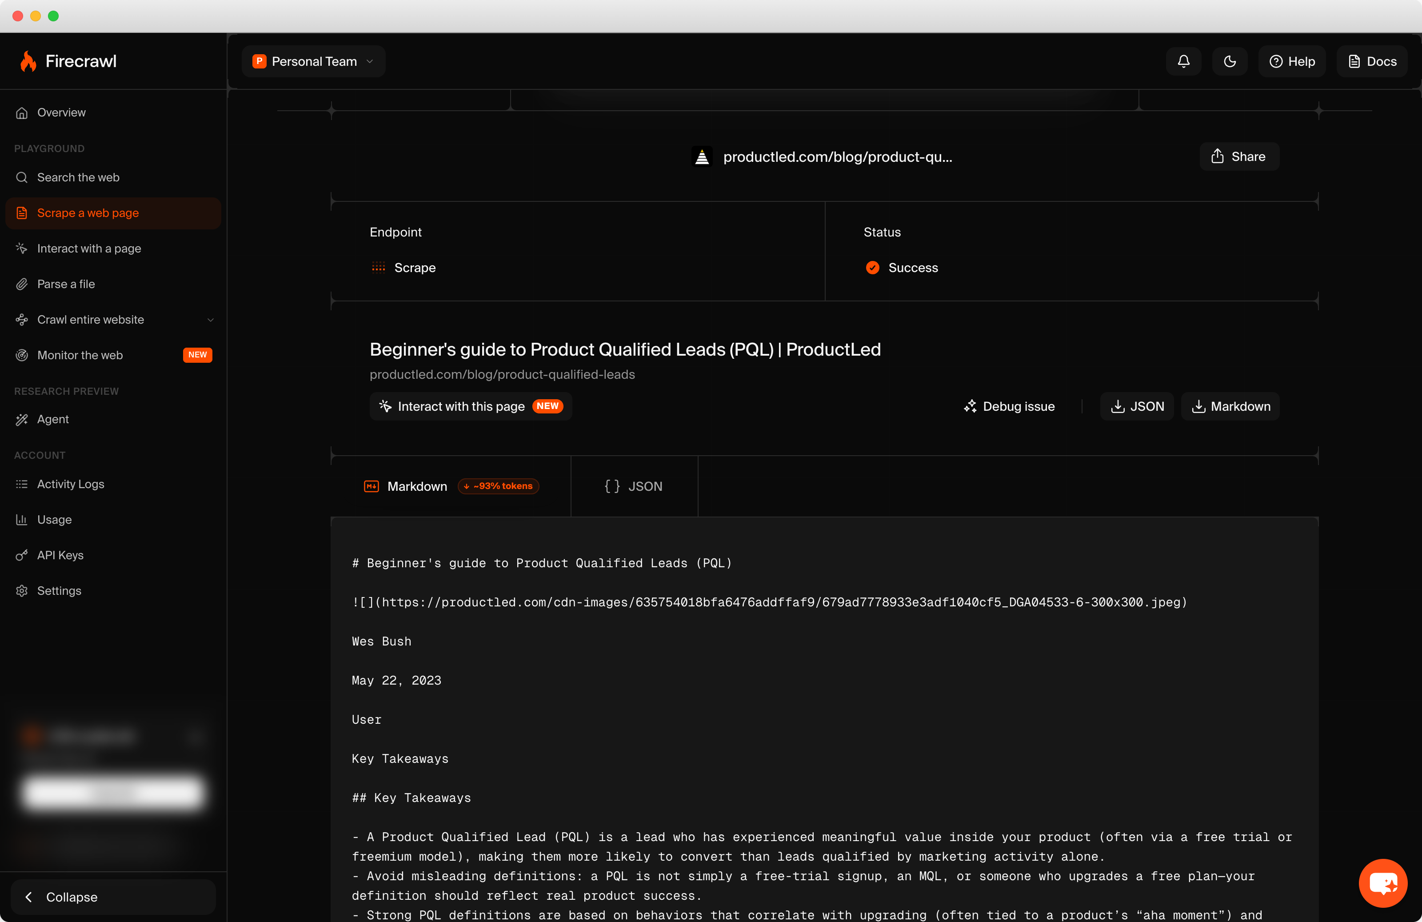Open the Docs link
This screenshot has height=922, width=1422.
coord(1372,61)
